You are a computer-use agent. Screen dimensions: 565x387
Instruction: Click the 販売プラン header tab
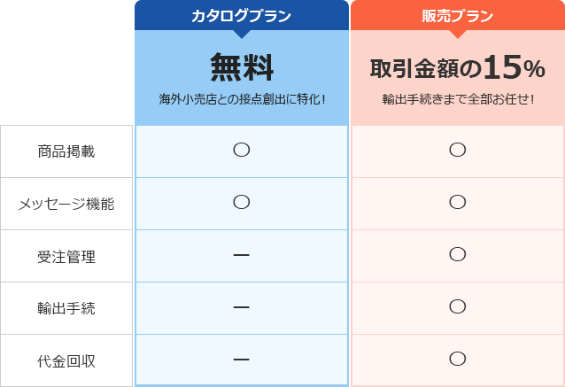tap(458, 15)
